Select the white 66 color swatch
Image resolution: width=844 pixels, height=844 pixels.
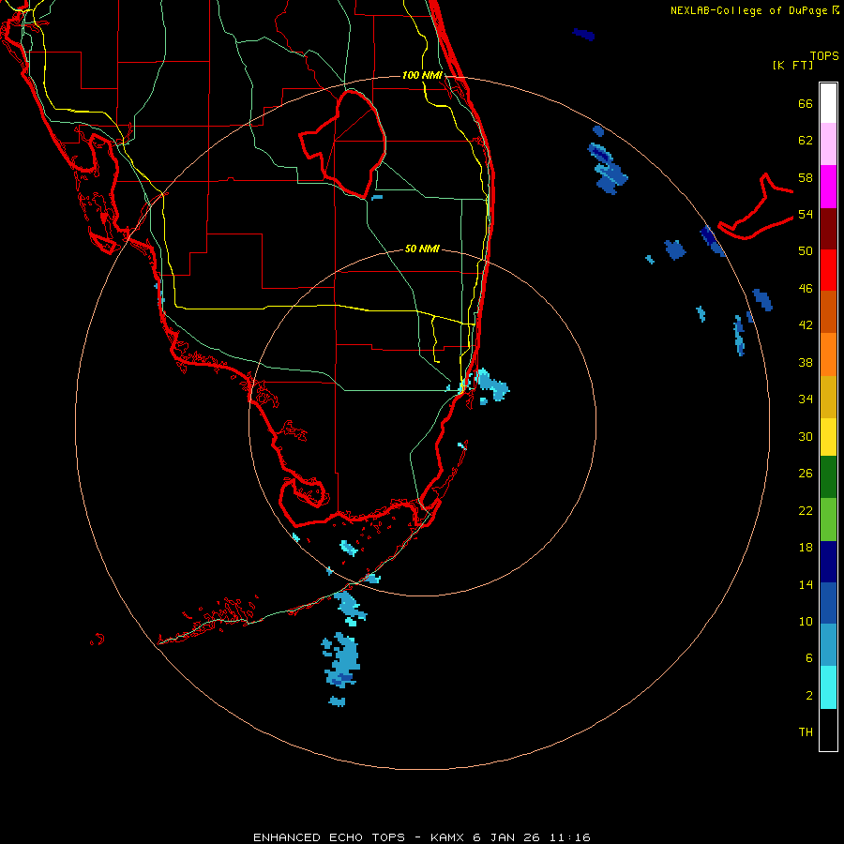828,103
